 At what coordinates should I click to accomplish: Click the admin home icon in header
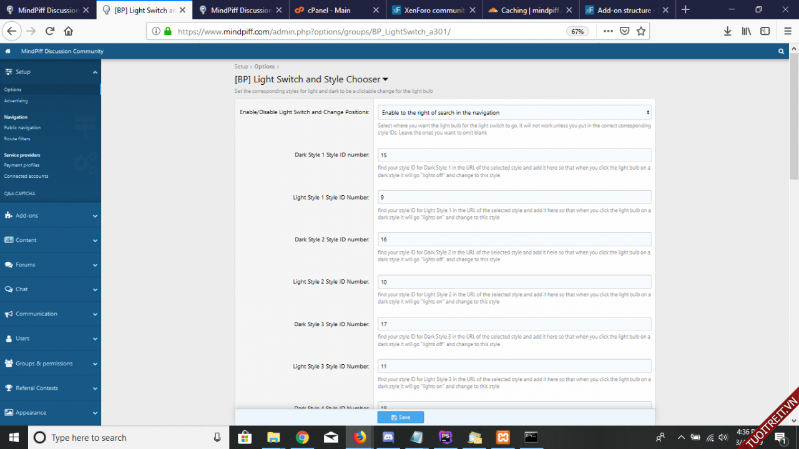pyautogui.click(x=7, y=51)
